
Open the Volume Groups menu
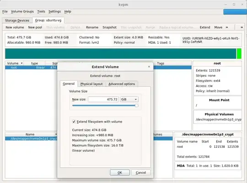point(22,11)
